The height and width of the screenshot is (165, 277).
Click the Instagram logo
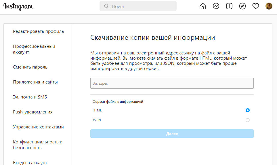pos(18,7)
